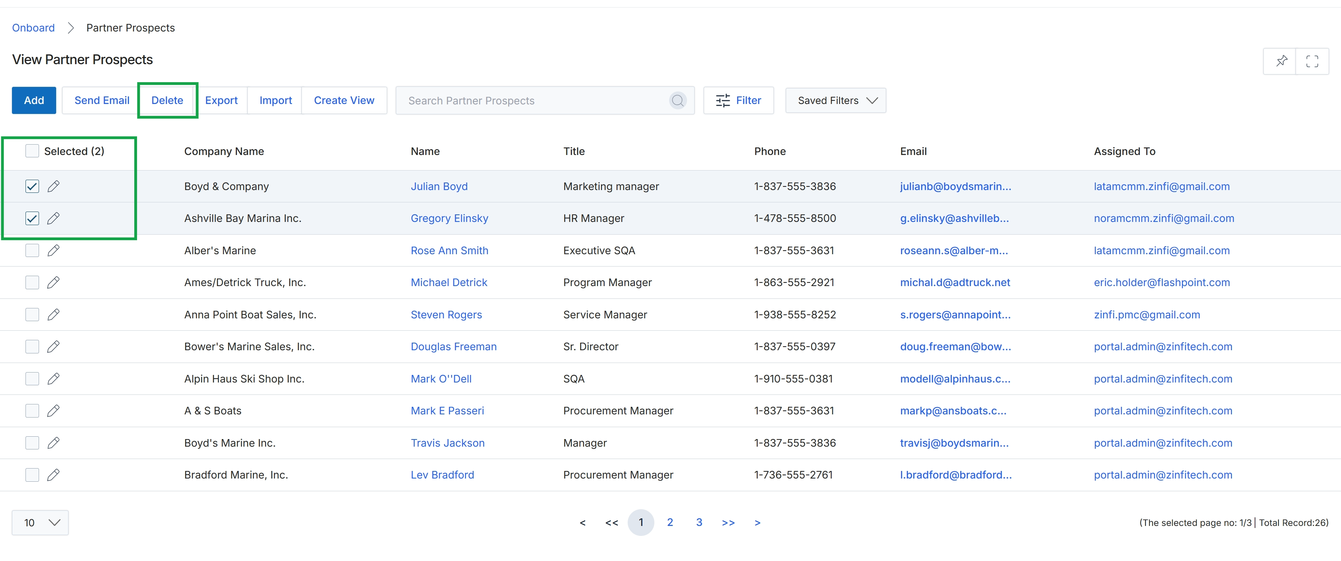Click the Company Name column header
Viewport: 1341px width, 561px height.
pyautogui.click(x=224, y=151)
